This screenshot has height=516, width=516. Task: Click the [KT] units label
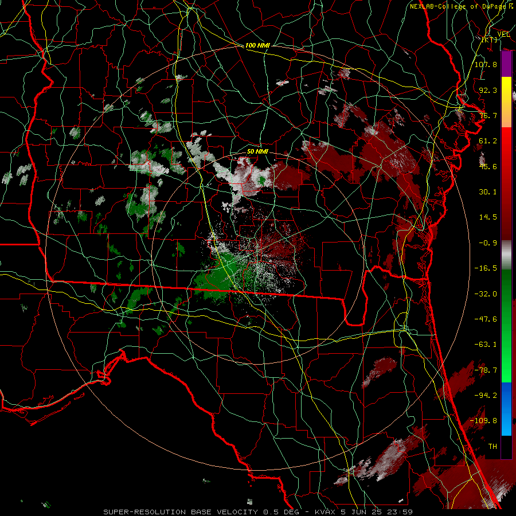pyautogui.click(x=490, y=40)
